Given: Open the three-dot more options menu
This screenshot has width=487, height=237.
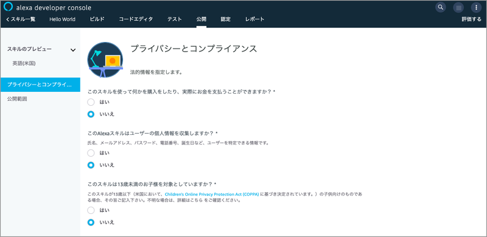Looking at the screenshot, I should [476, 7].
